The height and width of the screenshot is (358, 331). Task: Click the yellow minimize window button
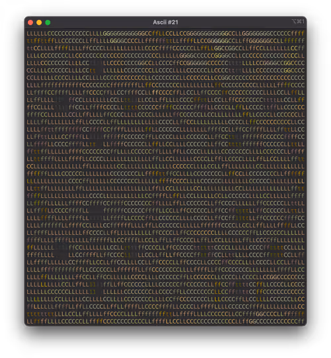(x=39, y=22)
